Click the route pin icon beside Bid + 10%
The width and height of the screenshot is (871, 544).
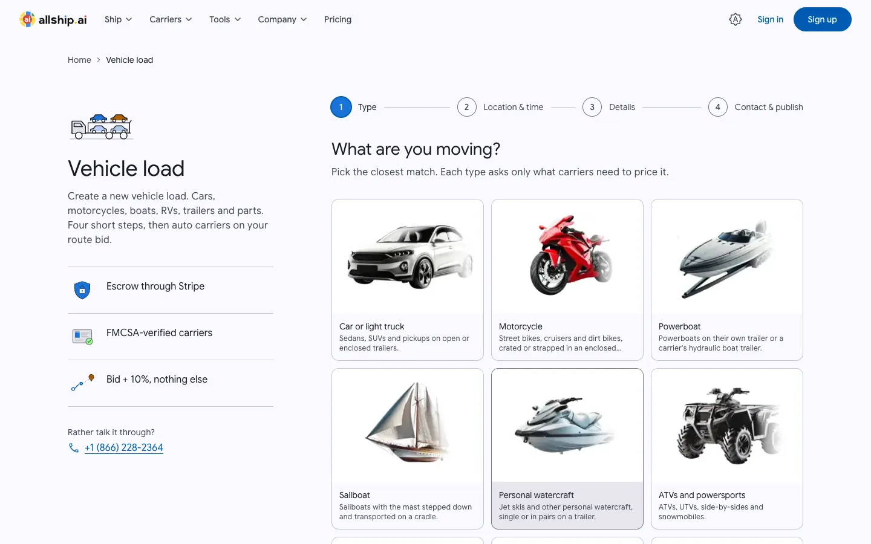[82, 383]
